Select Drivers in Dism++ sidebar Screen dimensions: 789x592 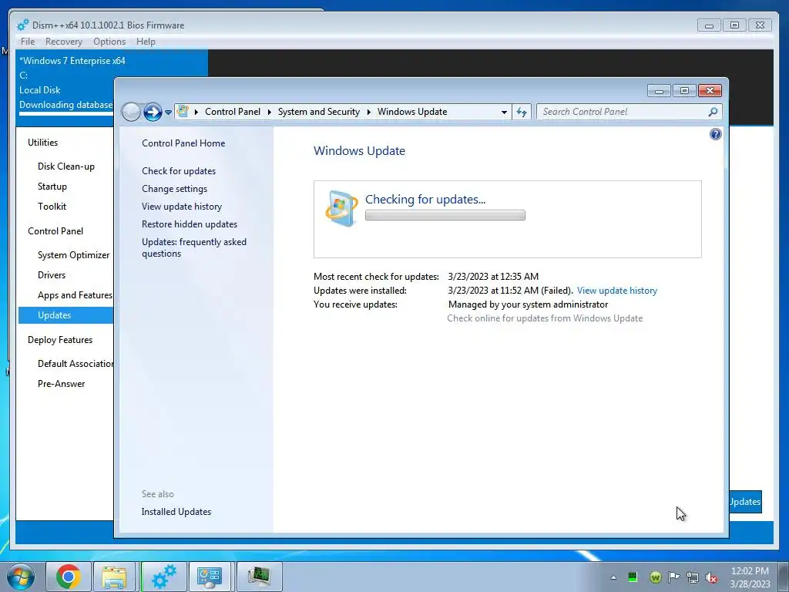pos(52,275)
